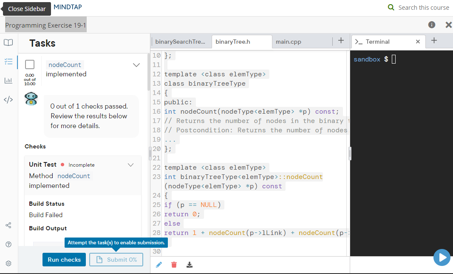Collapse the nodeCount task with its chevron
This screenshot has width=453, height=274.
pos(136,64)
